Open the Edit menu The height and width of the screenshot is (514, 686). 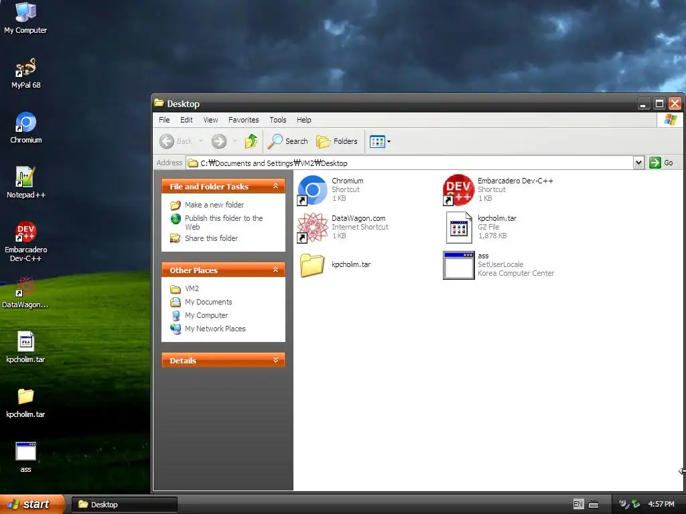186,120
